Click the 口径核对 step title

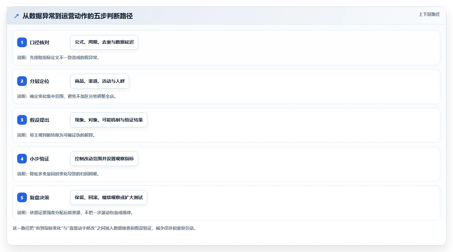(x=40, y=42)
